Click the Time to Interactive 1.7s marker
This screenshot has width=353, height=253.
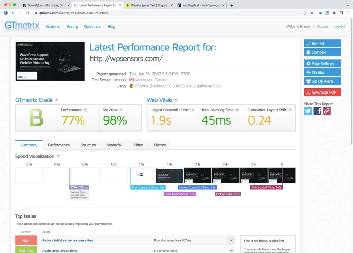pos(180,194)
